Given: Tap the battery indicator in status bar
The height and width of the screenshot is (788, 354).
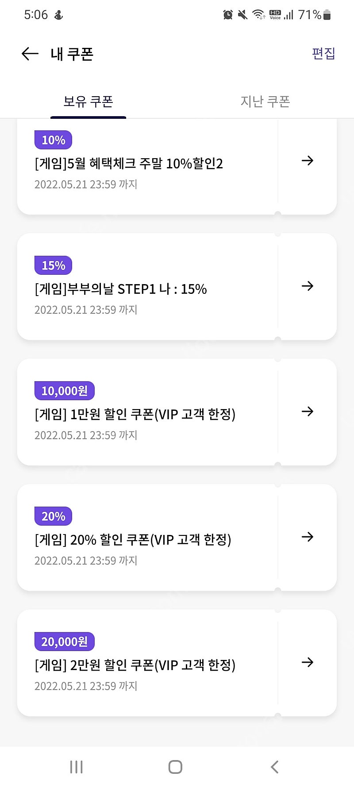Looking at the screenshot, I should [327, 15].
